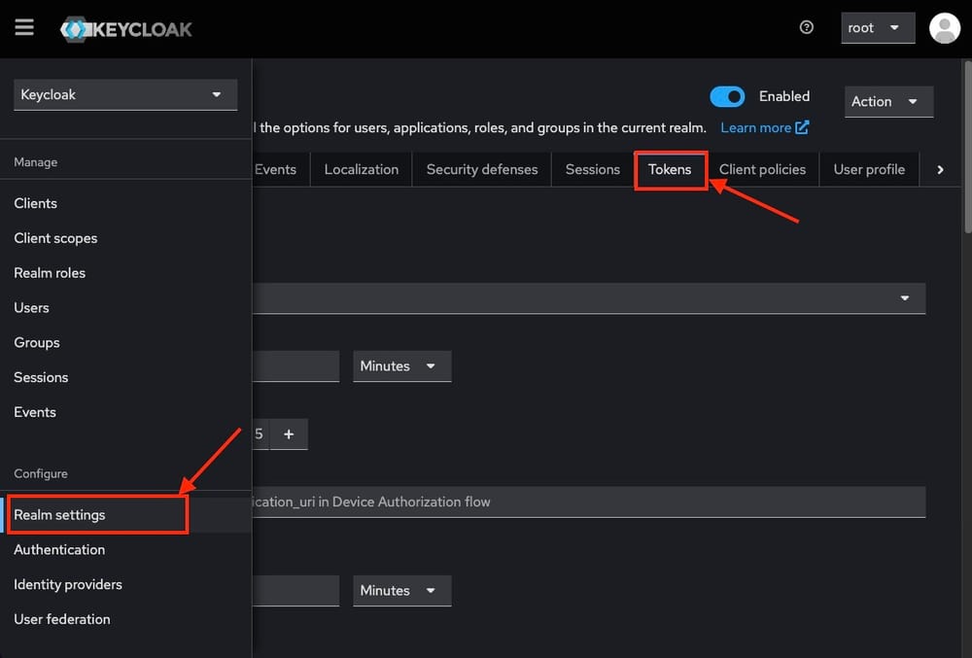Navigate to Identity providers

(x=68, y=584)
